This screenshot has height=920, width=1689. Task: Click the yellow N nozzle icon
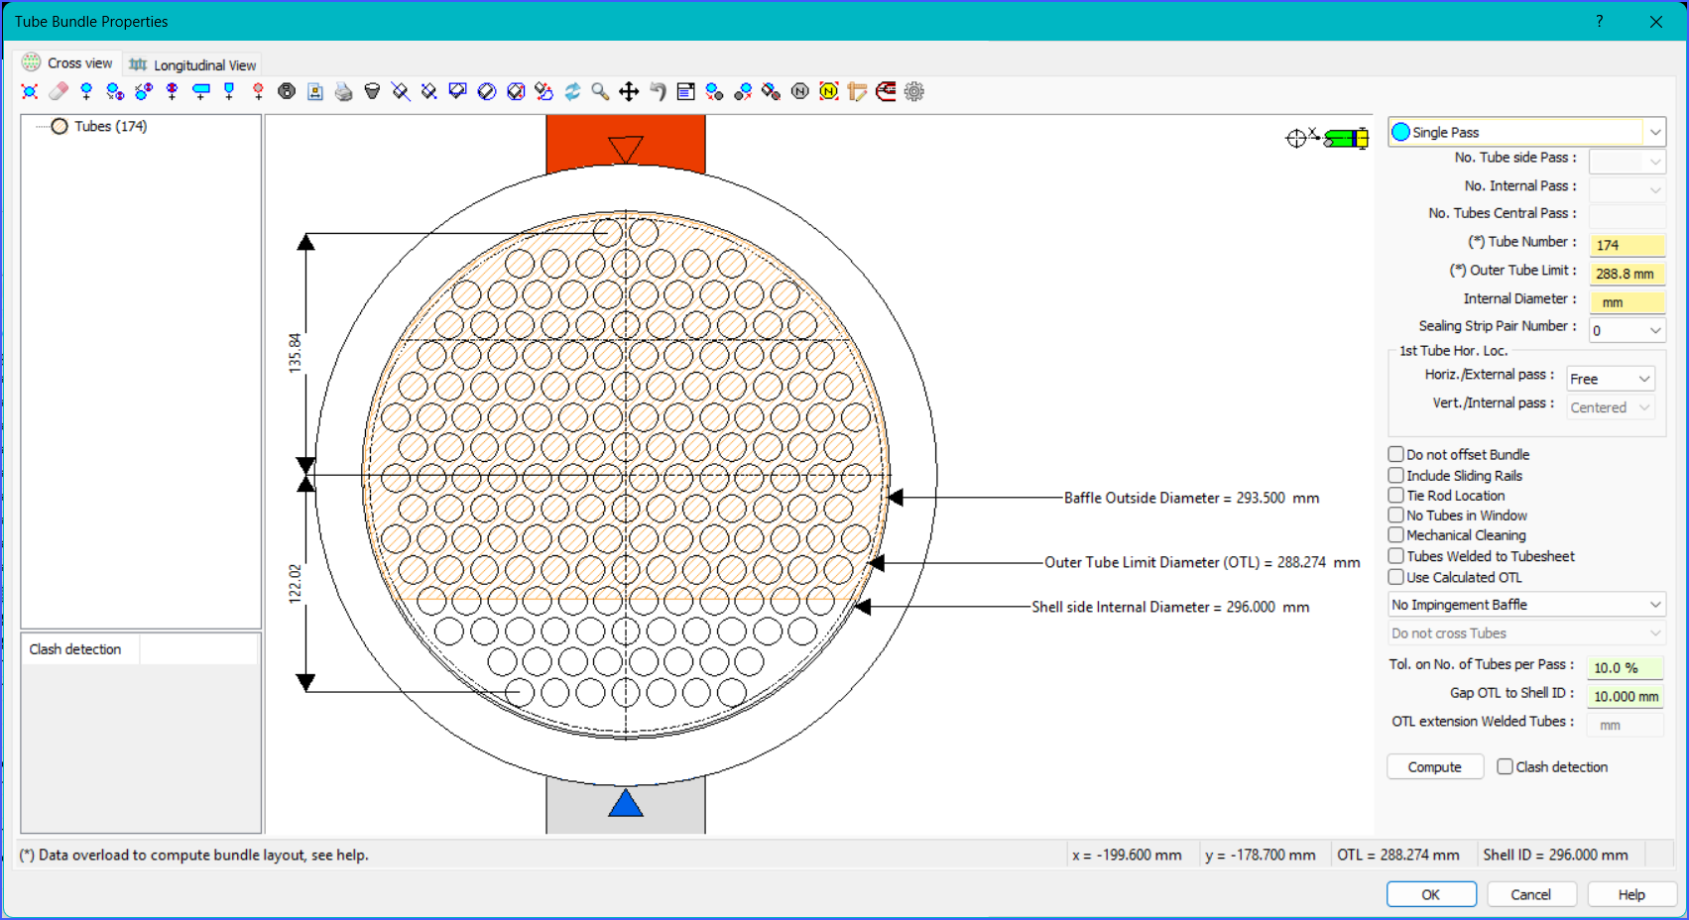click(829, 91)
